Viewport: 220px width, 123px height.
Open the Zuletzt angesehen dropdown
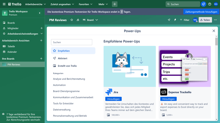62,4
